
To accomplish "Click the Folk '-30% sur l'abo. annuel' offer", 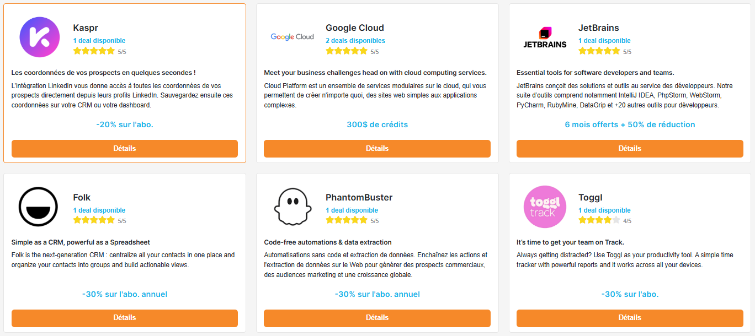I will 125,294.
